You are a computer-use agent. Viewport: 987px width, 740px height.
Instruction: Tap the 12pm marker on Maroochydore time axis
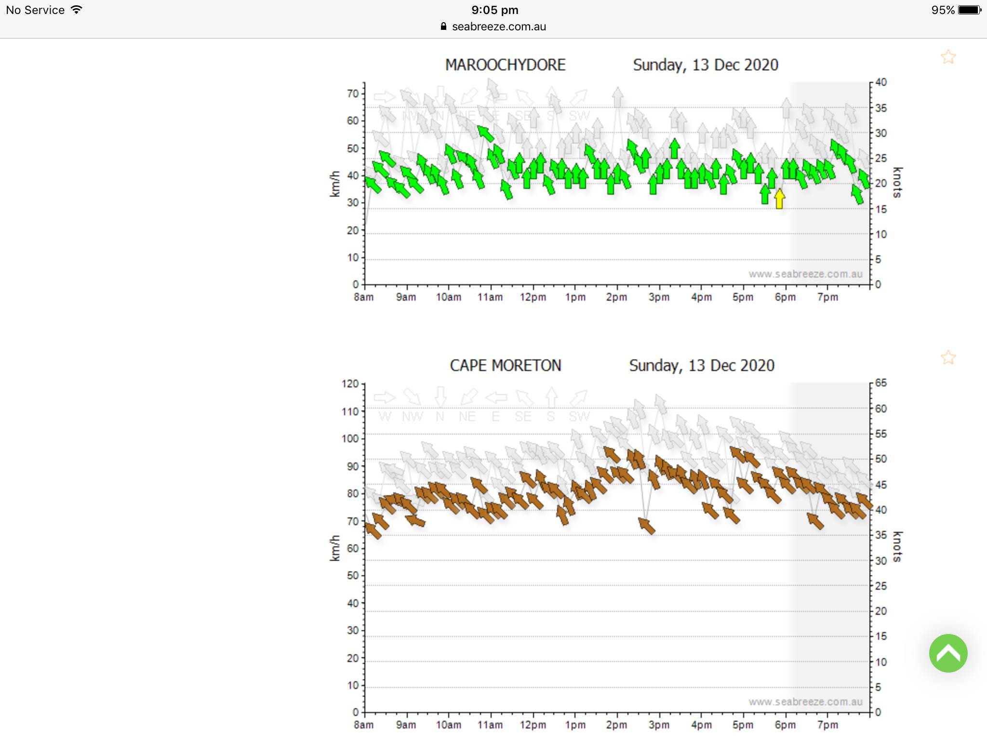click(x=533, y=297)
